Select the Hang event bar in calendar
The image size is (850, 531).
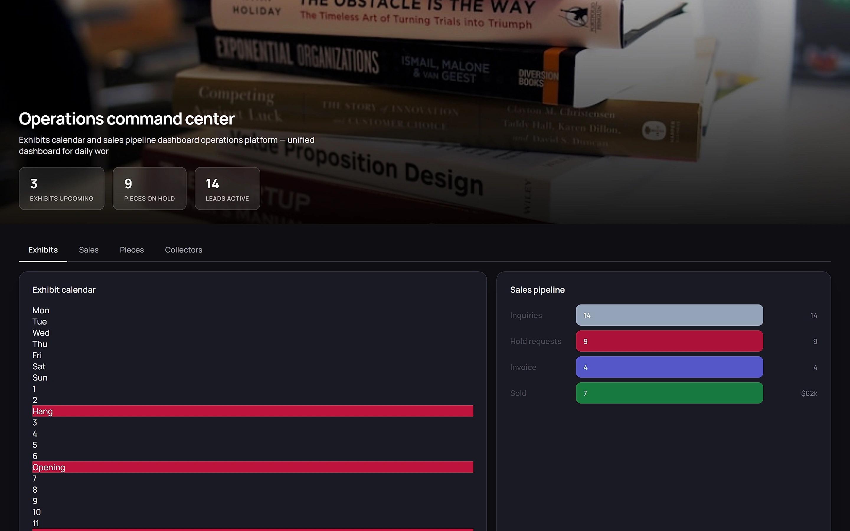253,411
